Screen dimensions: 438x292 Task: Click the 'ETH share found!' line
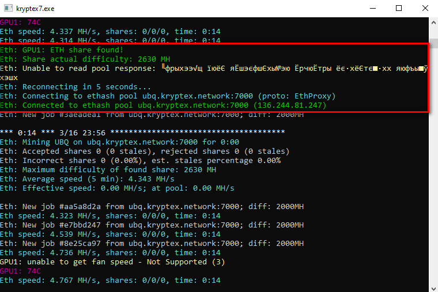coord(62,50)
